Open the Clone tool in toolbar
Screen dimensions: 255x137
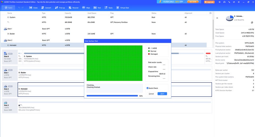click(x=33, y=8)
